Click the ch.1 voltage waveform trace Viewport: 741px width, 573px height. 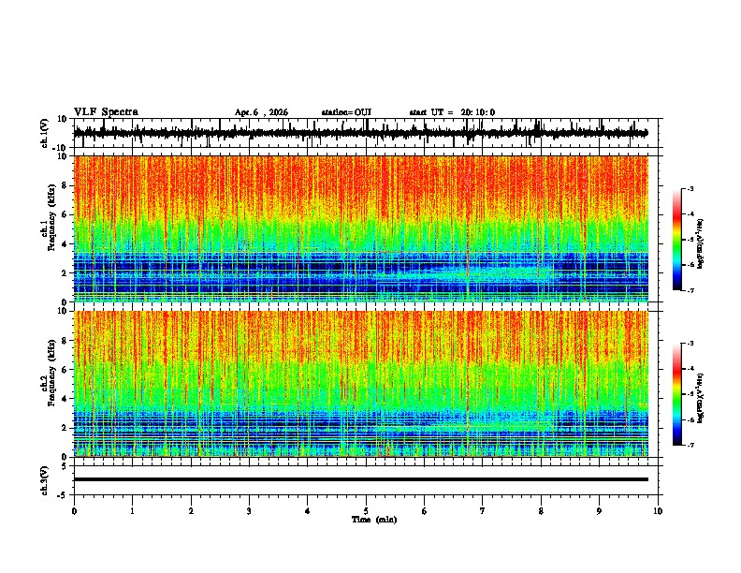click(360, 133)
